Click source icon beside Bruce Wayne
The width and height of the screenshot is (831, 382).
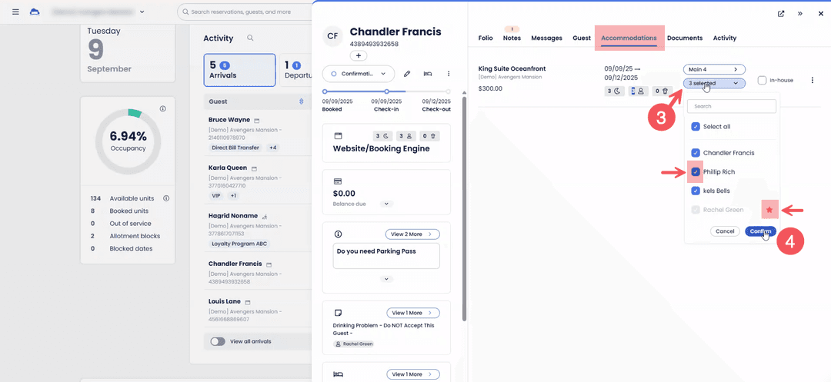[256, 120]
